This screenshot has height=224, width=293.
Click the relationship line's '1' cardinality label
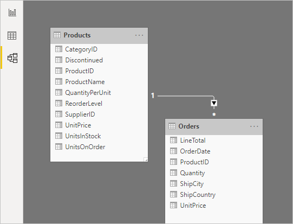(x=153, y=95)
